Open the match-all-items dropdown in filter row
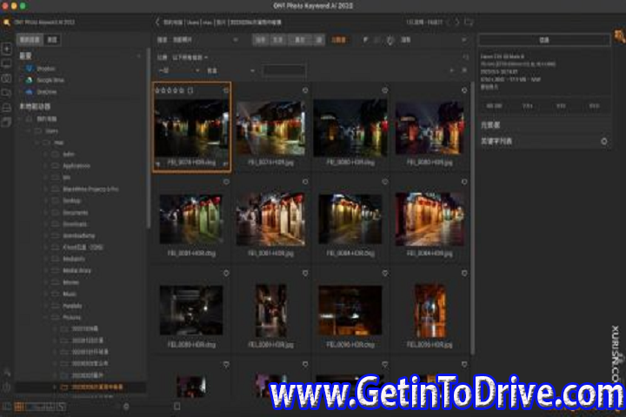Image resolution: width=626 pixels, height=417 pixels. 190,57
